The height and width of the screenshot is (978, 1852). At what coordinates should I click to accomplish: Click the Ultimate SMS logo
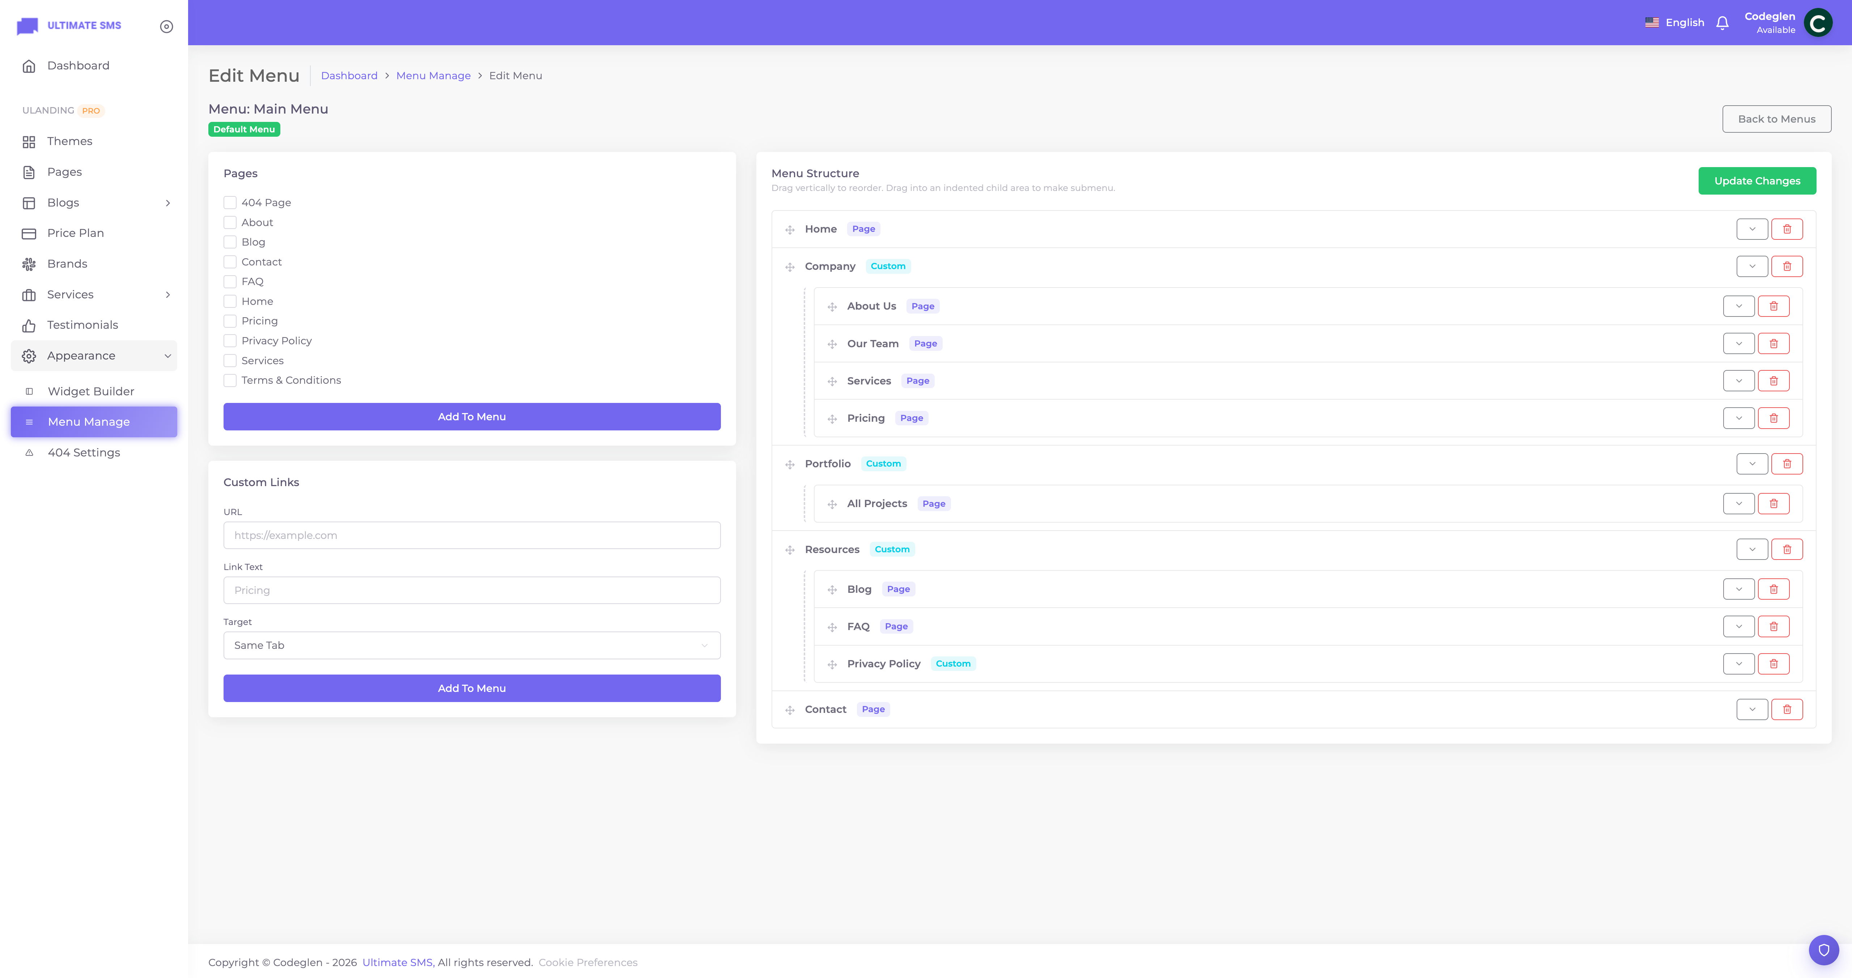pyautogui.click(x=69, y=26)
